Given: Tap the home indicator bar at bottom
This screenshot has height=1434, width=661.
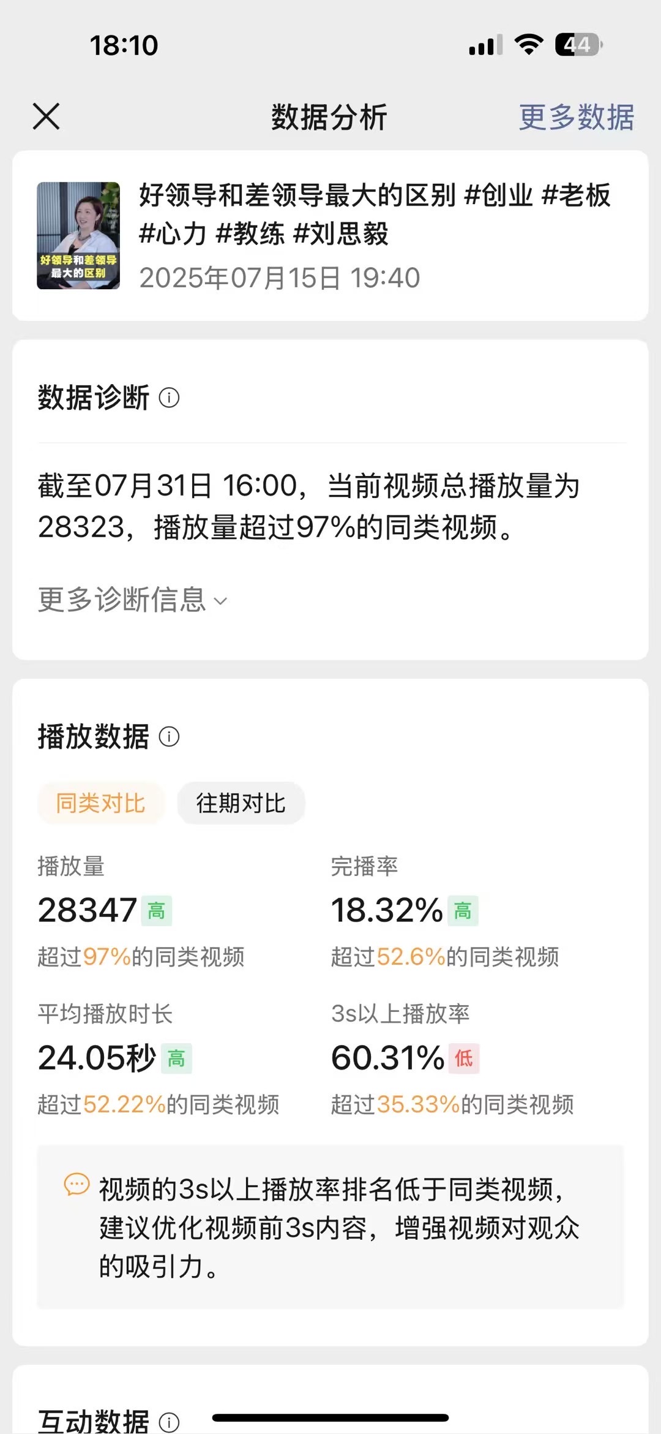Looking at the screenshot, I should click(x=330, y=1417).
